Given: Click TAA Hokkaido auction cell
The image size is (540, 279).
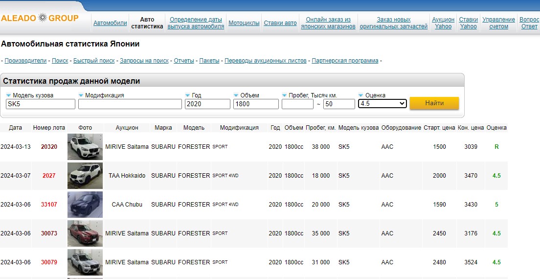Looking at the screenshot, I should 127,176.
